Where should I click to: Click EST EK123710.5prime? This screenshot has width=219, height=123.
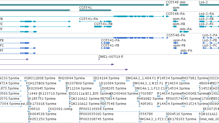52,94
